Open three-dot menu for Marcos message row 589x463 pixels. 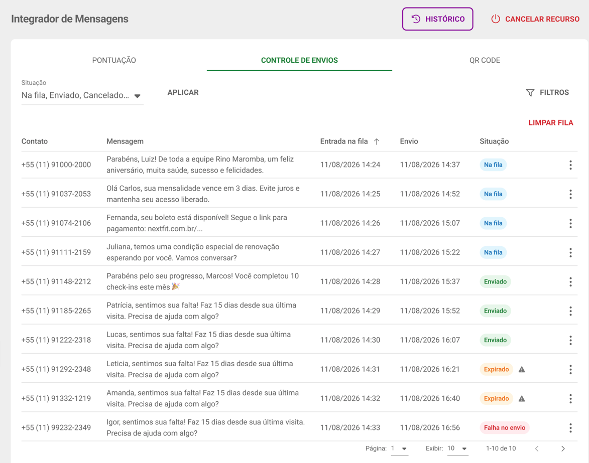[570, 282]
